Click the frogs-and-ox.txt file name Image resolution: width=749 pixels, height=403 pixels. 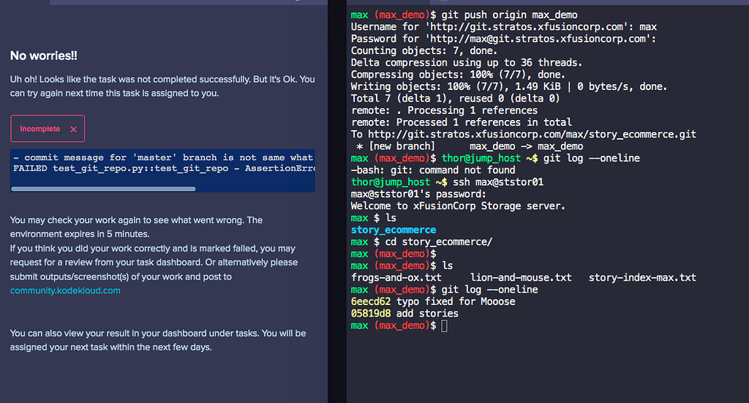click(x=396, y=278)
